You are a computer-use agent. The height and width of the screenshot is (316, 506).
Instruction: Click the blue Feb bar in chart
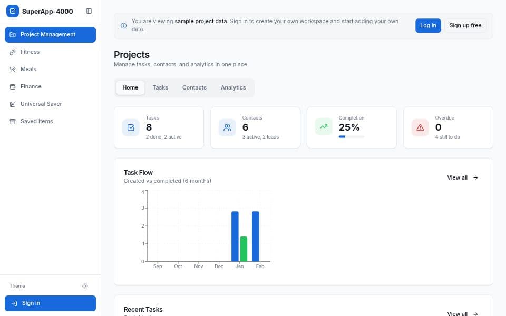pyautogui.click(x=256, y=236)
